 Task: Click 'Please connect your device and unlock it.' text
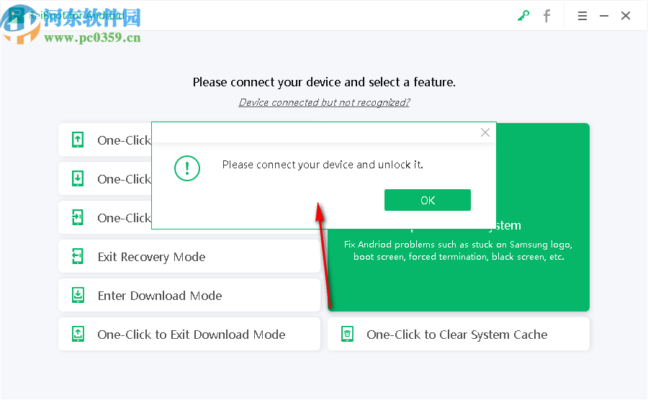point(323,165)
